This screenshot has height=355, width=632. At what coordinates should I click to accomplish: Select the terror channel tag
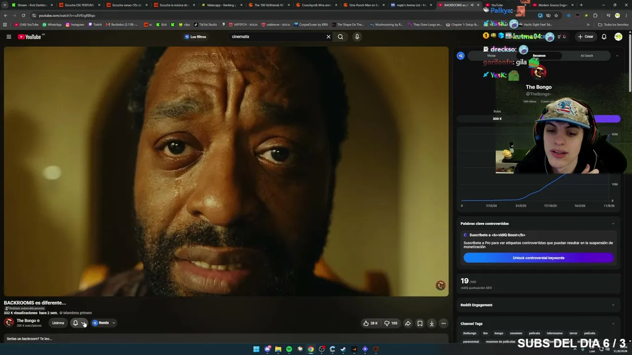(x=573, y=333)
